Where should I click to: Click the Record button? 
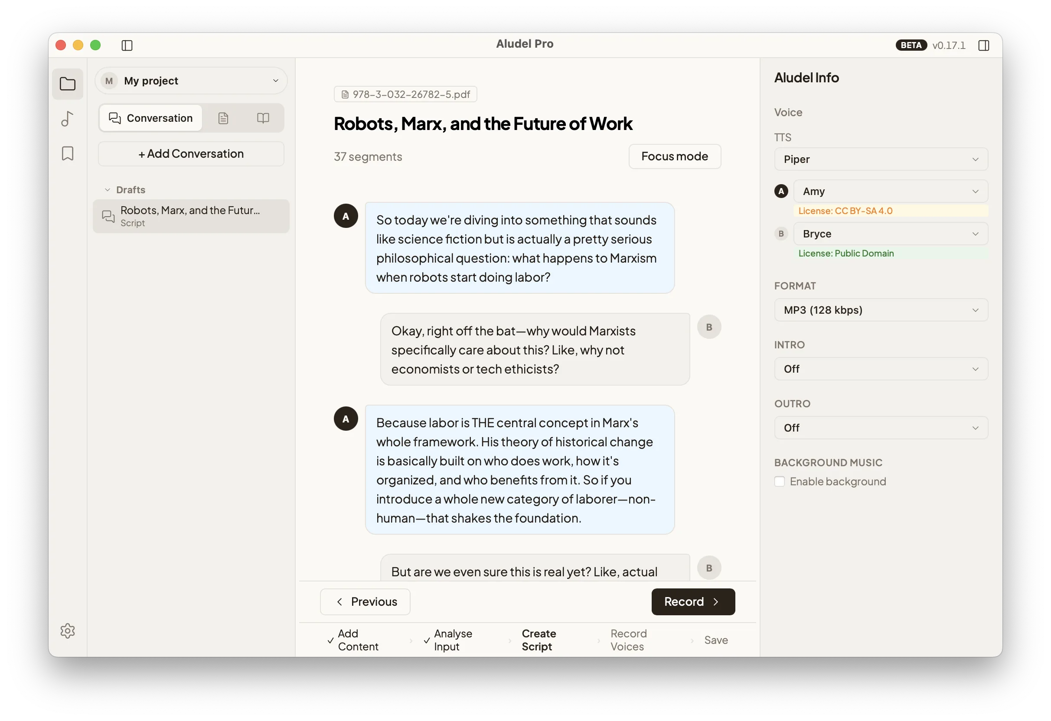(693, 602)
